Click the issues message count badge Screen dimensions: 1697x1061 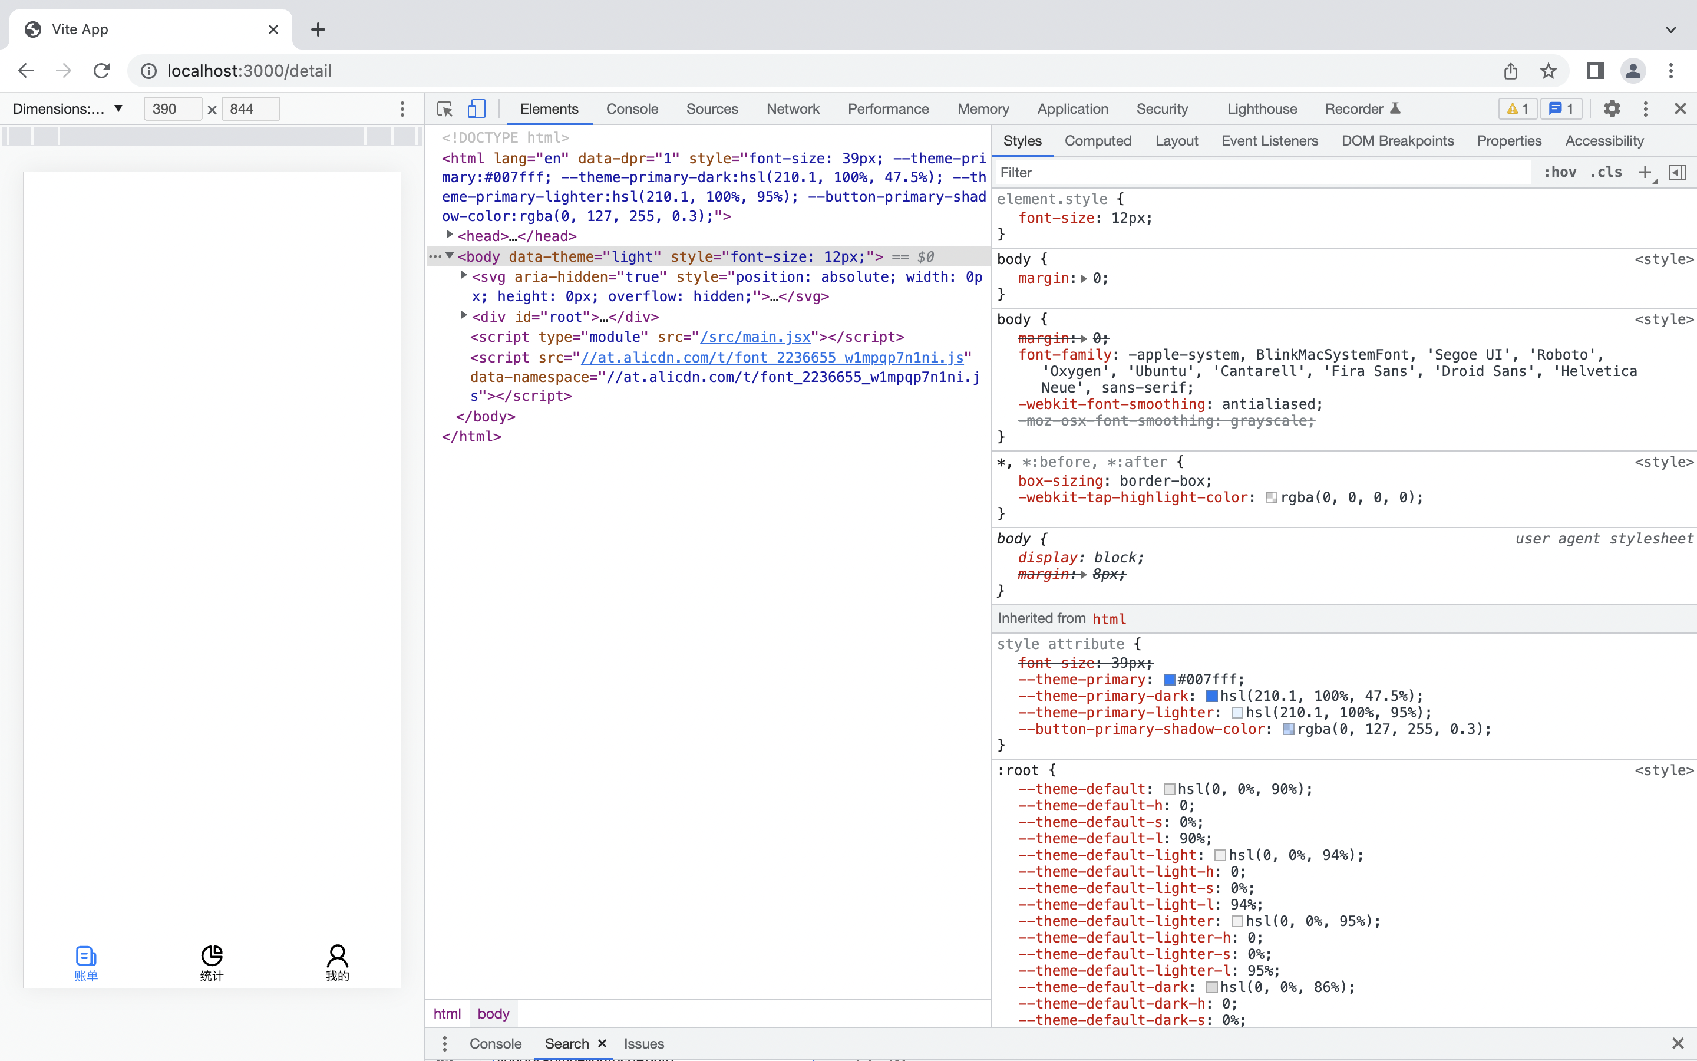click(x=1561, y=109)
